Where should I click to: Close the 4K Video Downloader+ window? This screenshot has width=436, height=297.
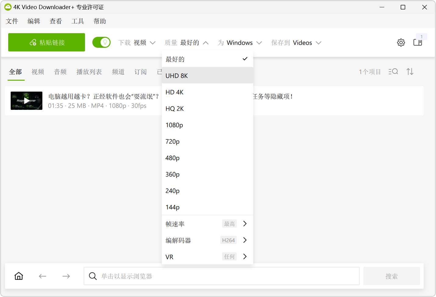424,7
